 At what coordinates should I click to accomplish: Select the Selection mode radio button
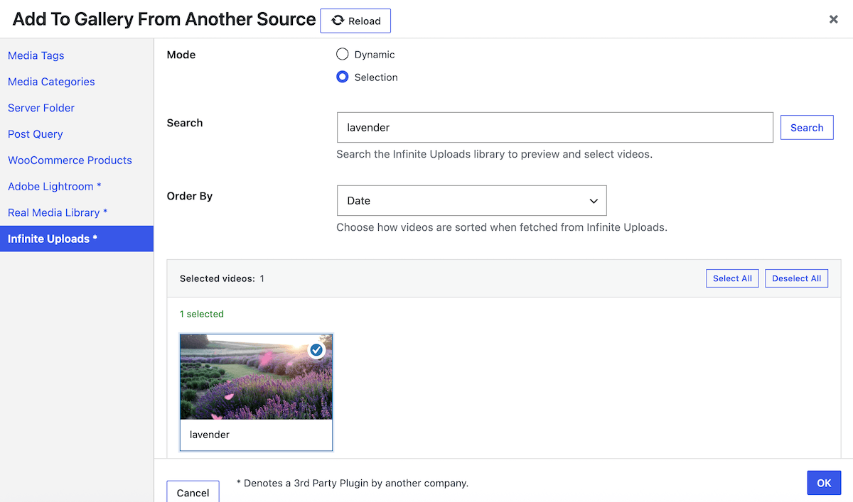point(342,77)
